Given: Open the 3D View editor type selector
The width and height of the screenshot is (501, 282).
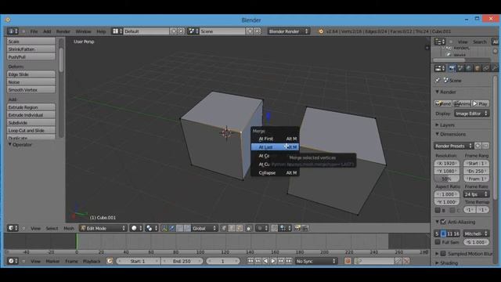Looking at the screenshot, I should 13,228.
